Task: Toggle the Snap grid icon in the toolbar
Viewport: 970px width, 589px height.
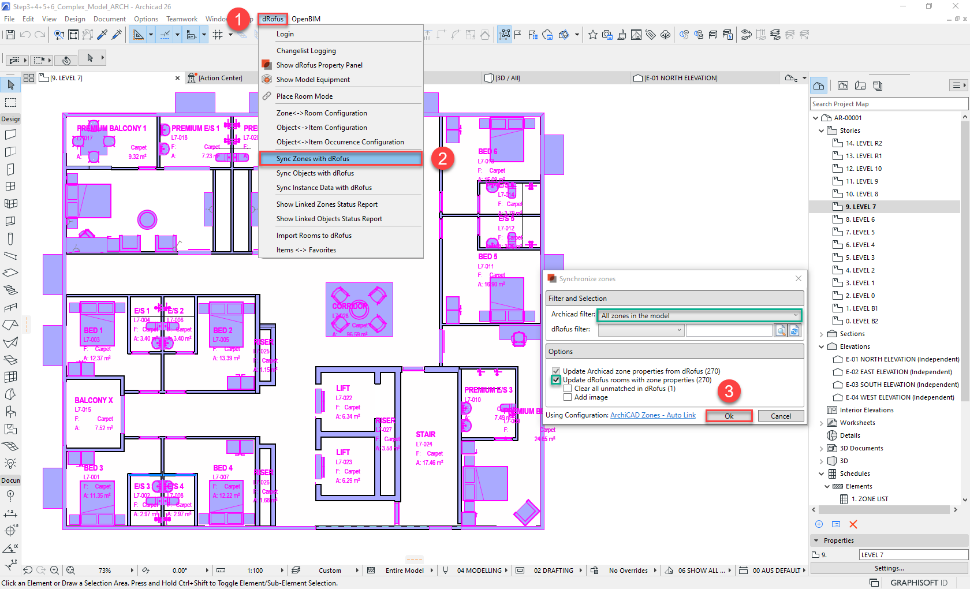Action: coord(219,35)
